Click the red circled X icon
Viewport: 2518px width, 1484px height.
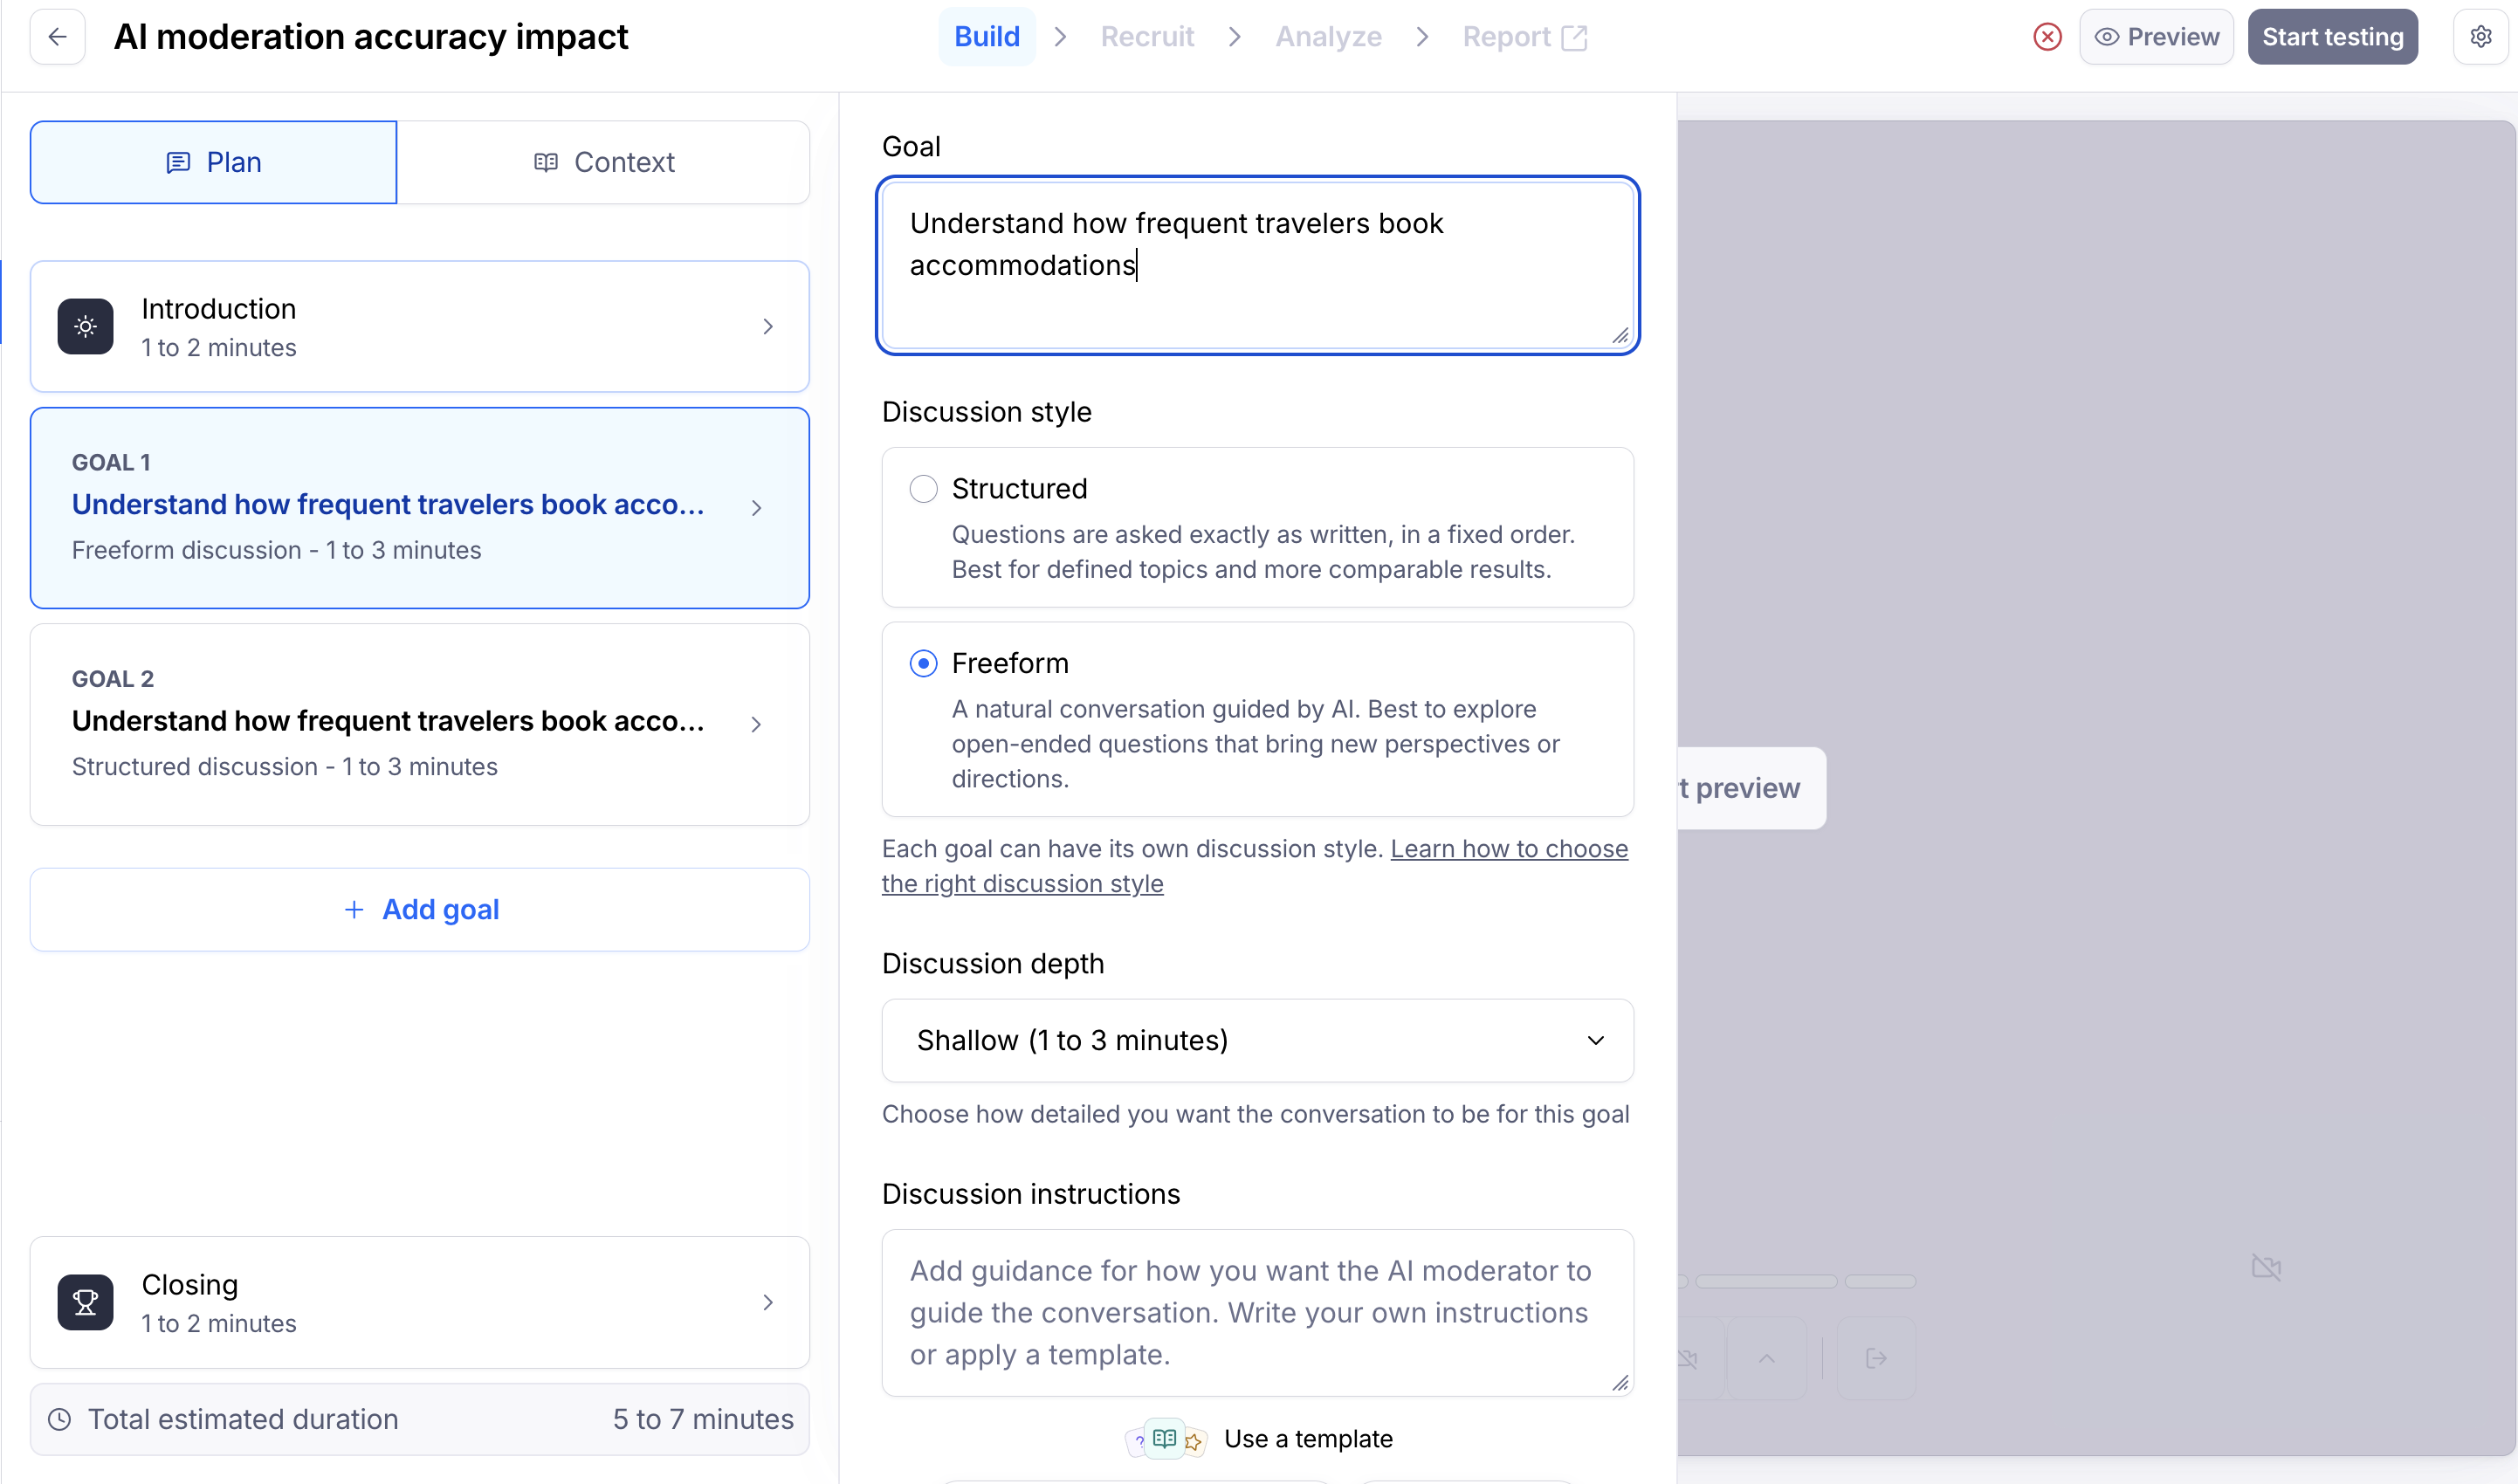(x=2047, y=37)
